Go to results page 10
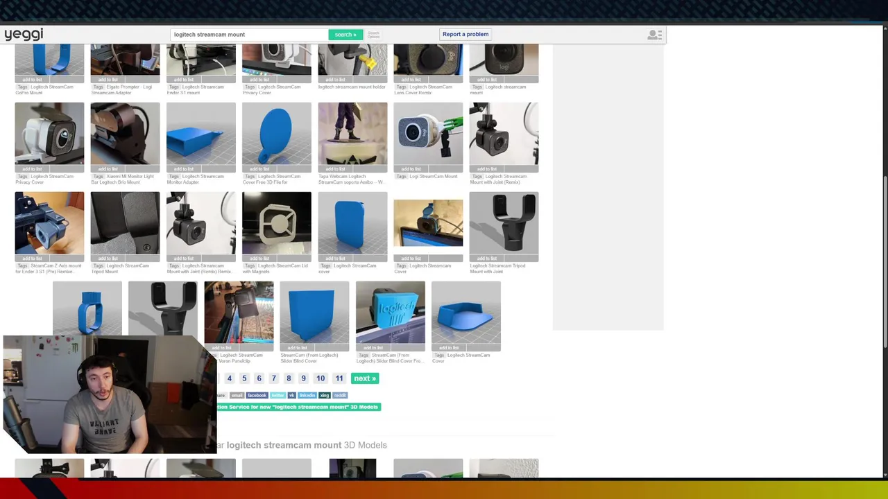Viewport: 888px width, 499px height. [321, 378]
